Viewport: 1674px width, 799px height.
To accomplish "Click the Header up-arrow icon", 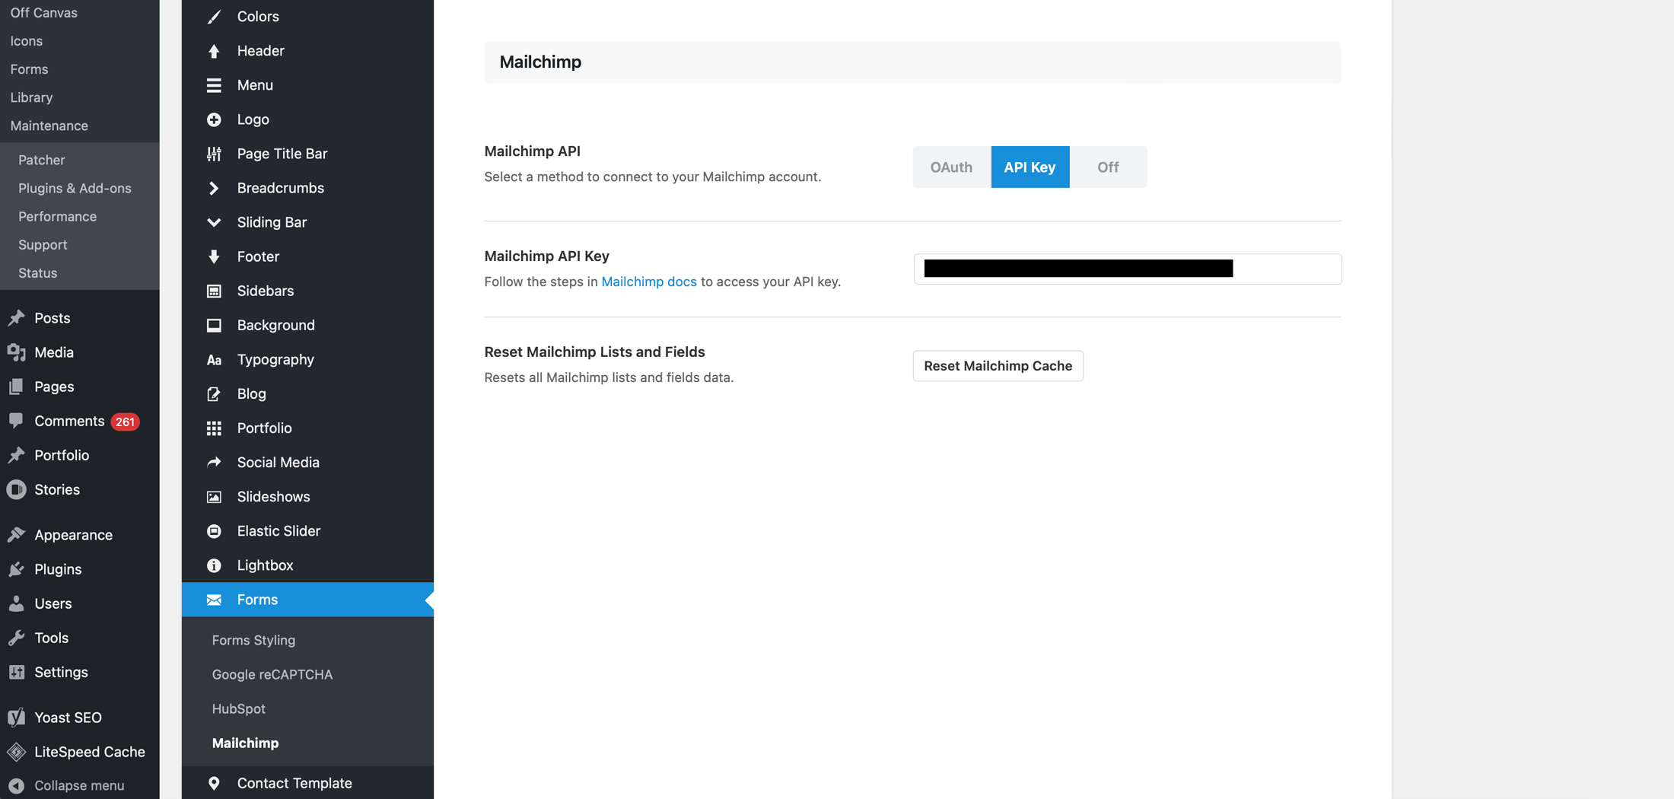I will click(214, 50).
